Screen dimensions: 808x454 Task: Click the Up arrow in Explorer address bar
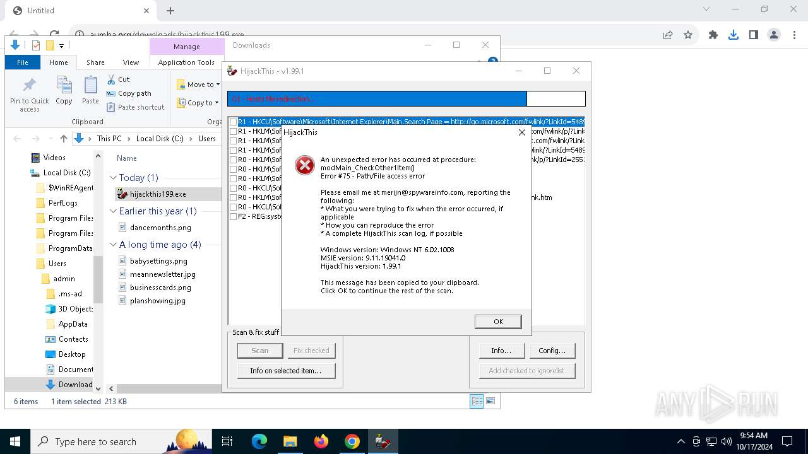tap(63, 139)
